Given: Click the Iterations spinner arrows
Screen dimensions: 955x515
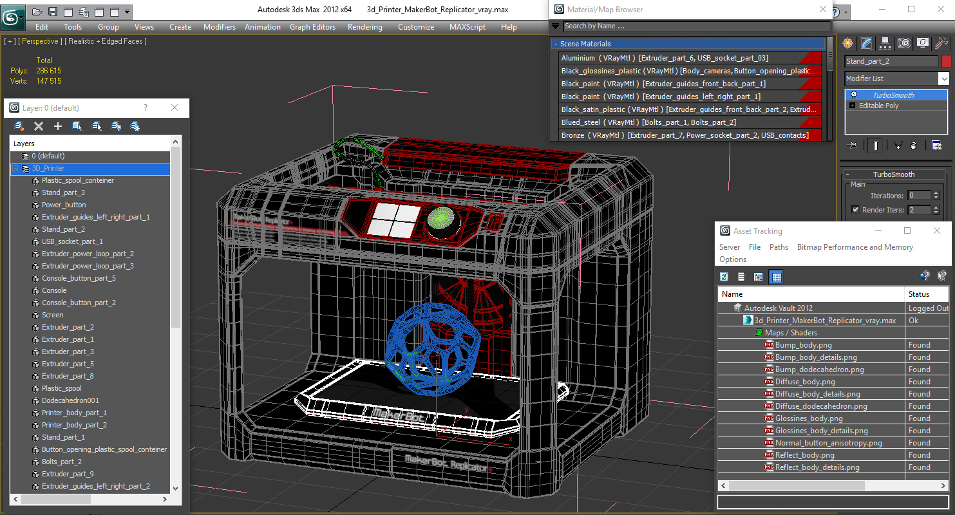Looking at the screenshot, I should pyautogui.click(x=938, y=195).
